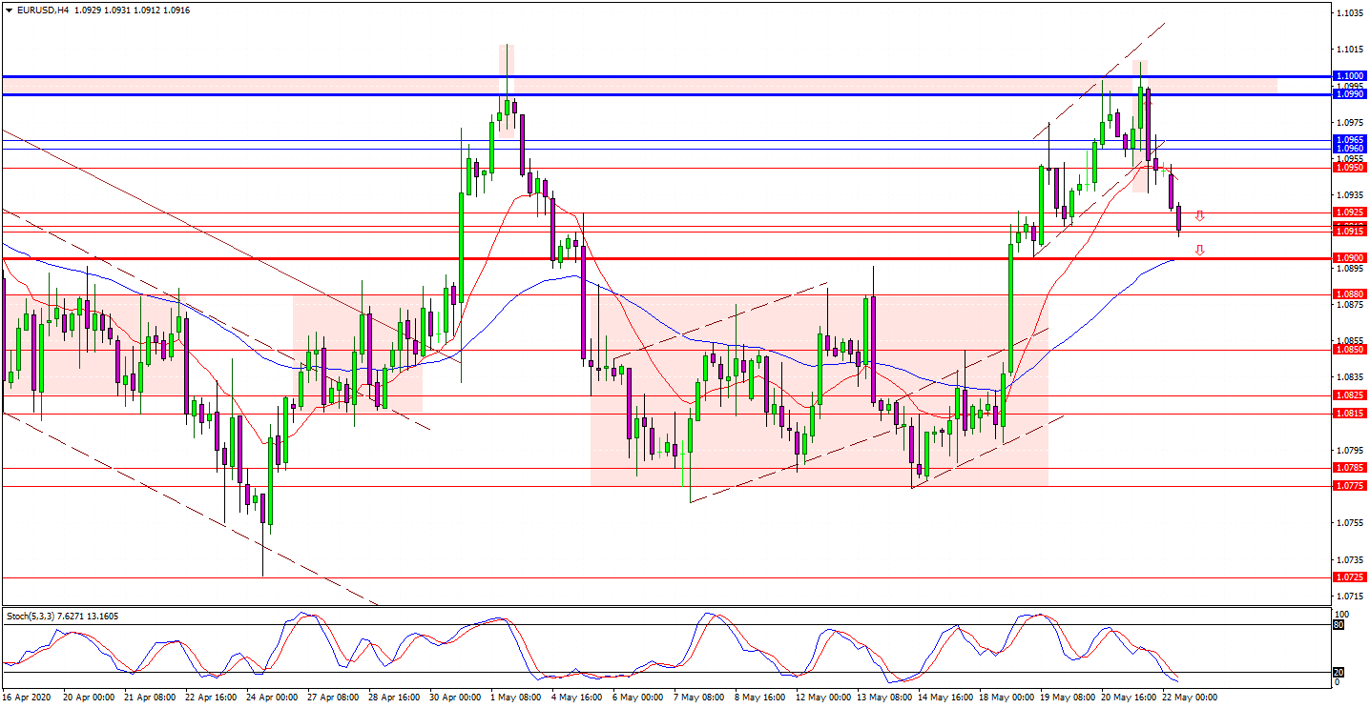Image resolution: width=1370 pixels, height=708 pixels.
Task: Select the red down arrow above 1.0900 line
Action: tap(1199, 251)
